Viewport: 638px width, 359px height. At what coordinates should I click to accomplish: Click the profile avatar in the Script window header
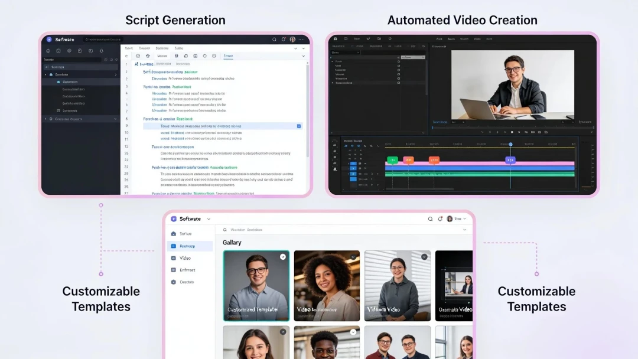[x=292, y=40]
